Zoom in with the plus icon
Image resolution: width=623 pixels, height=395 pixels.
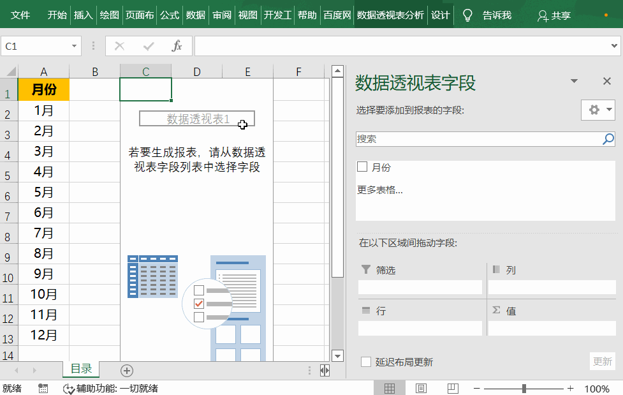[x=571, y=388]
